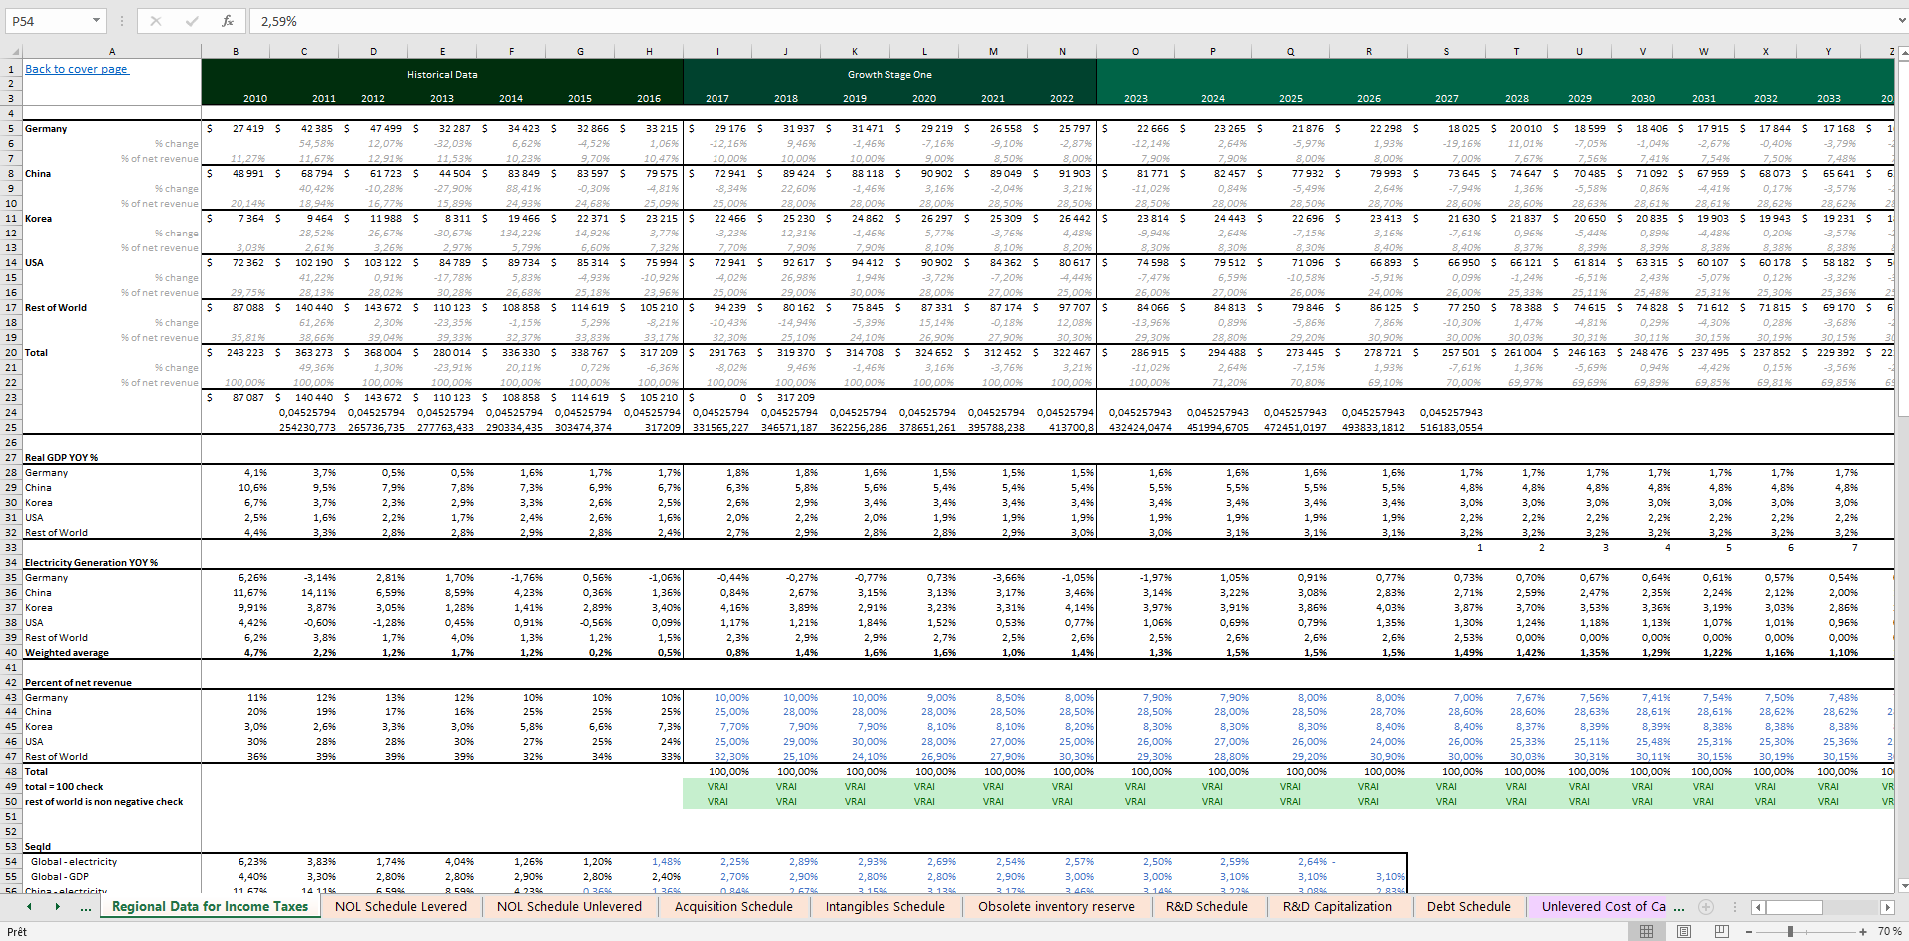Select the Global - GDP label cell
This screenshot has width=1909, height=941.
[x=60, y=877]
